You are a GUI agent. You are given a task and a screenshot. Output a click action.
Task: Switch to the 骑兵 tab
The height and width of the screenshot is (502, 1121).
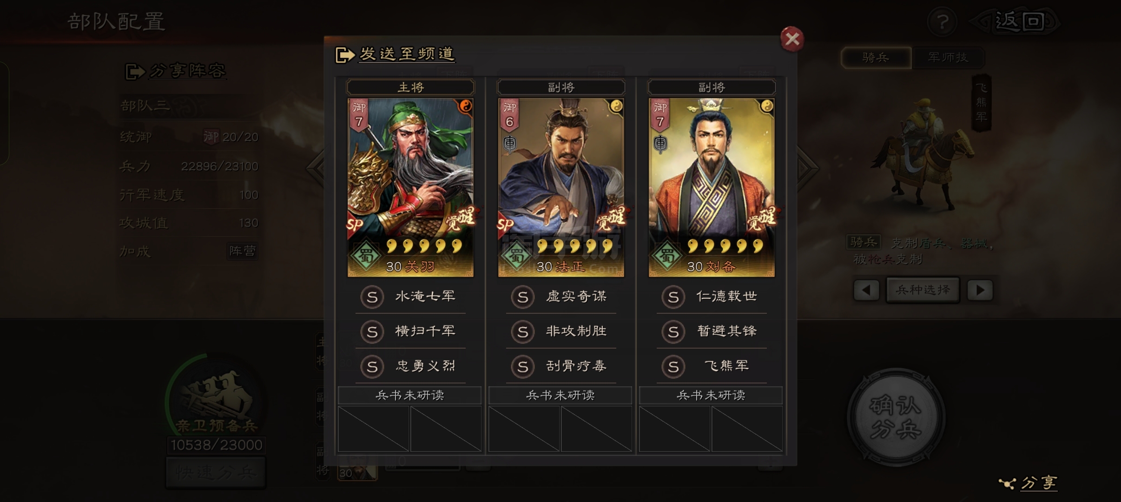coord(876,58)
